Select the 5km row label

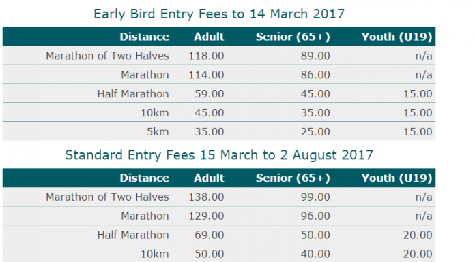tap(158, 132)
